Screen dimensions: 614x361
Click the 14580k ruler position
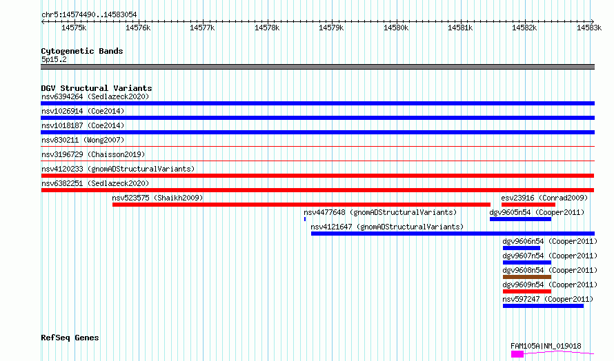(x=396, y=28)
